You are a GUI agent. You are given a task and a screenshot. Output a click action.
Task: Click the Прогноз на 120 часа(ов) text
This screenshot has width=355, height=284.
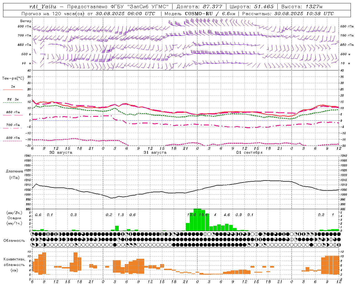[53, 14]
